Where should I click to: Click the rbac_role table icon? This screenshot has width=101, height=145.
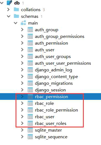[30, 103]
